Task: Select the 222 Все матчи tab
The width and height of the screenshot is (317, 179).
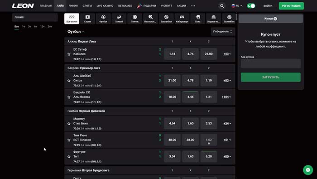Action: click(x=72, y=19)
